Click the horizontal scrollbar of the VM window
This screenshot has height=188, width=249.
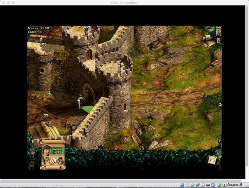click(121, 181)
